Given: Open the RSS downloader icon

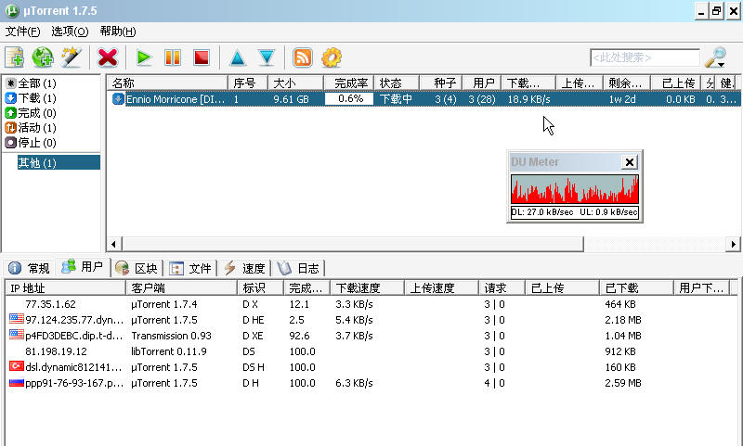Looking at the screenshot, I should [303, 57].
